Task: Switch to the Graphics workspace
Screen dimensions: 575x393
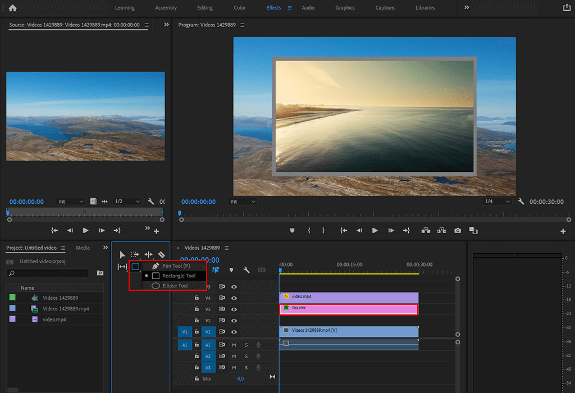Action: click(x=345, y=8)
